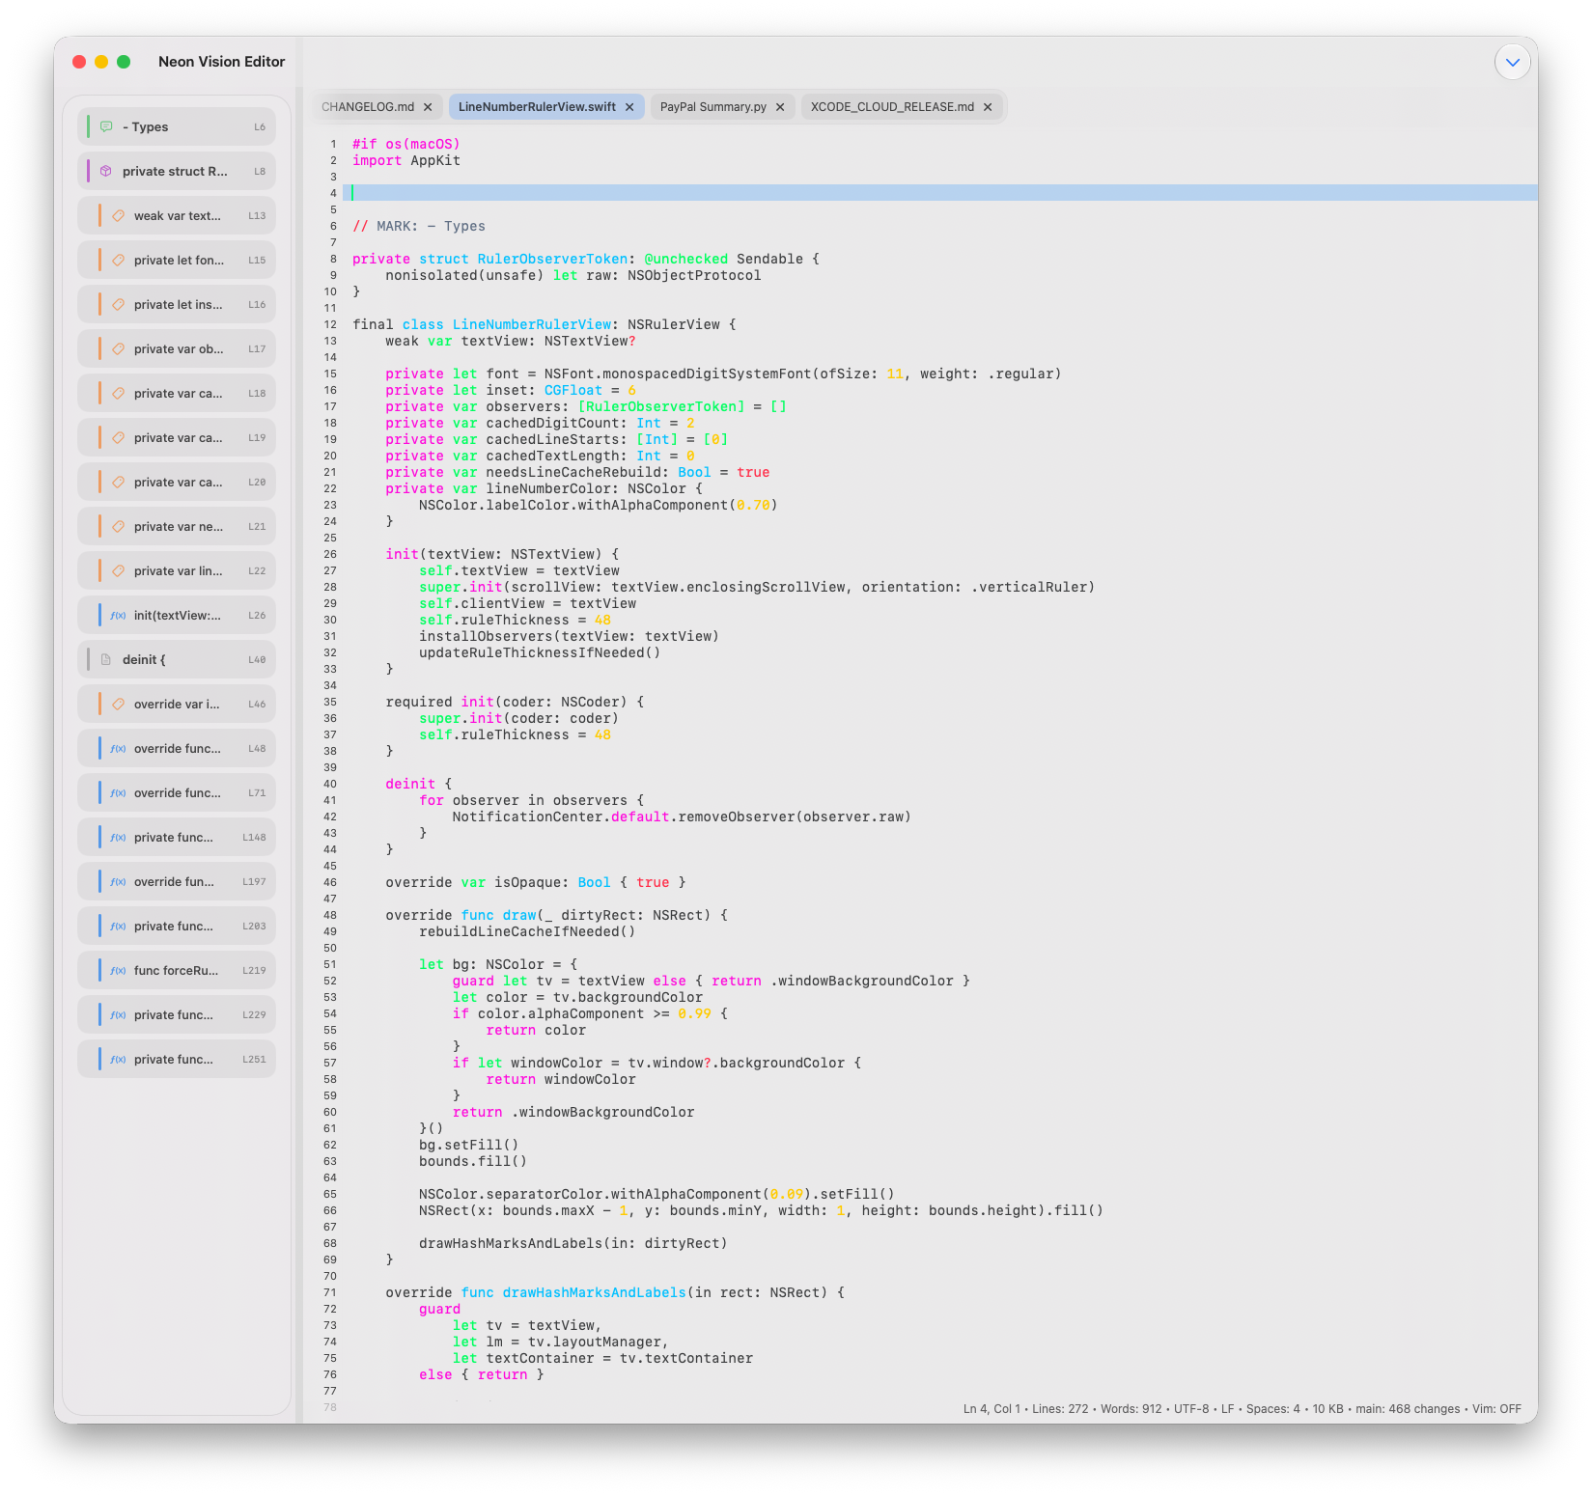The image size is (1592, 1495).
Task: Open the chevron dropdown at top right
Action: (x=1512, y=62)
